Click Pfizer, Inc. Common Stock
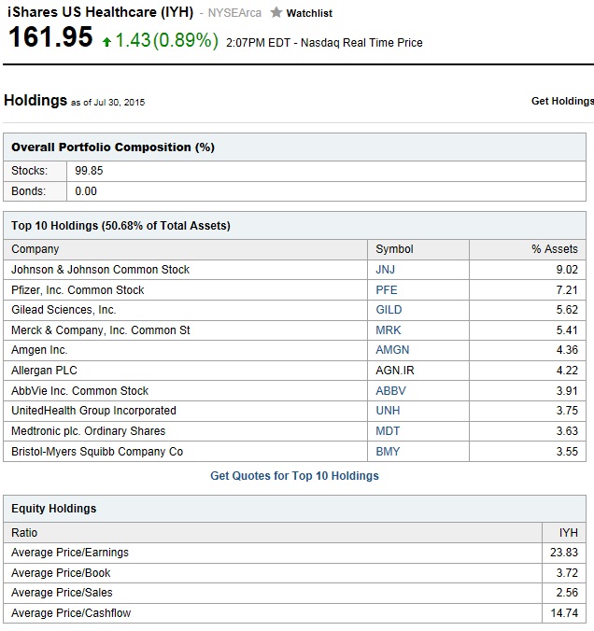Viewport: 594px width, 631px height. point(78,289)
